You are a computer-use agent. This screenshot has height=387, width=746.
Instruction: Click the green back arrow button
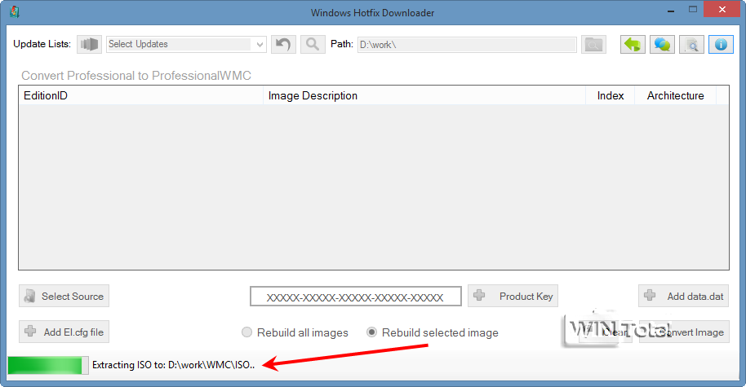point(633,45)
